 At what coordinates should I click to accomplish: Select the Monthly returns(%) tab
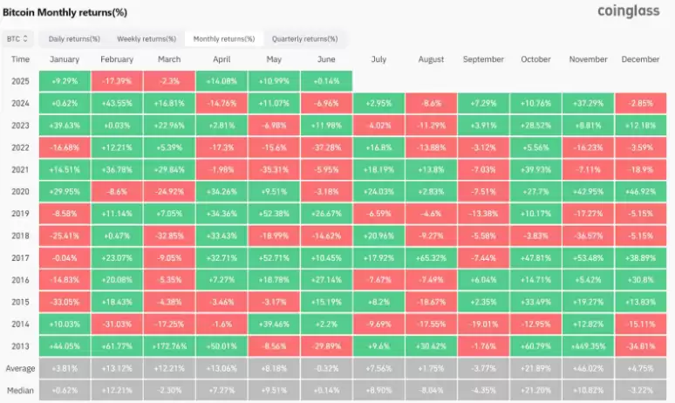[x=224, y=39]
